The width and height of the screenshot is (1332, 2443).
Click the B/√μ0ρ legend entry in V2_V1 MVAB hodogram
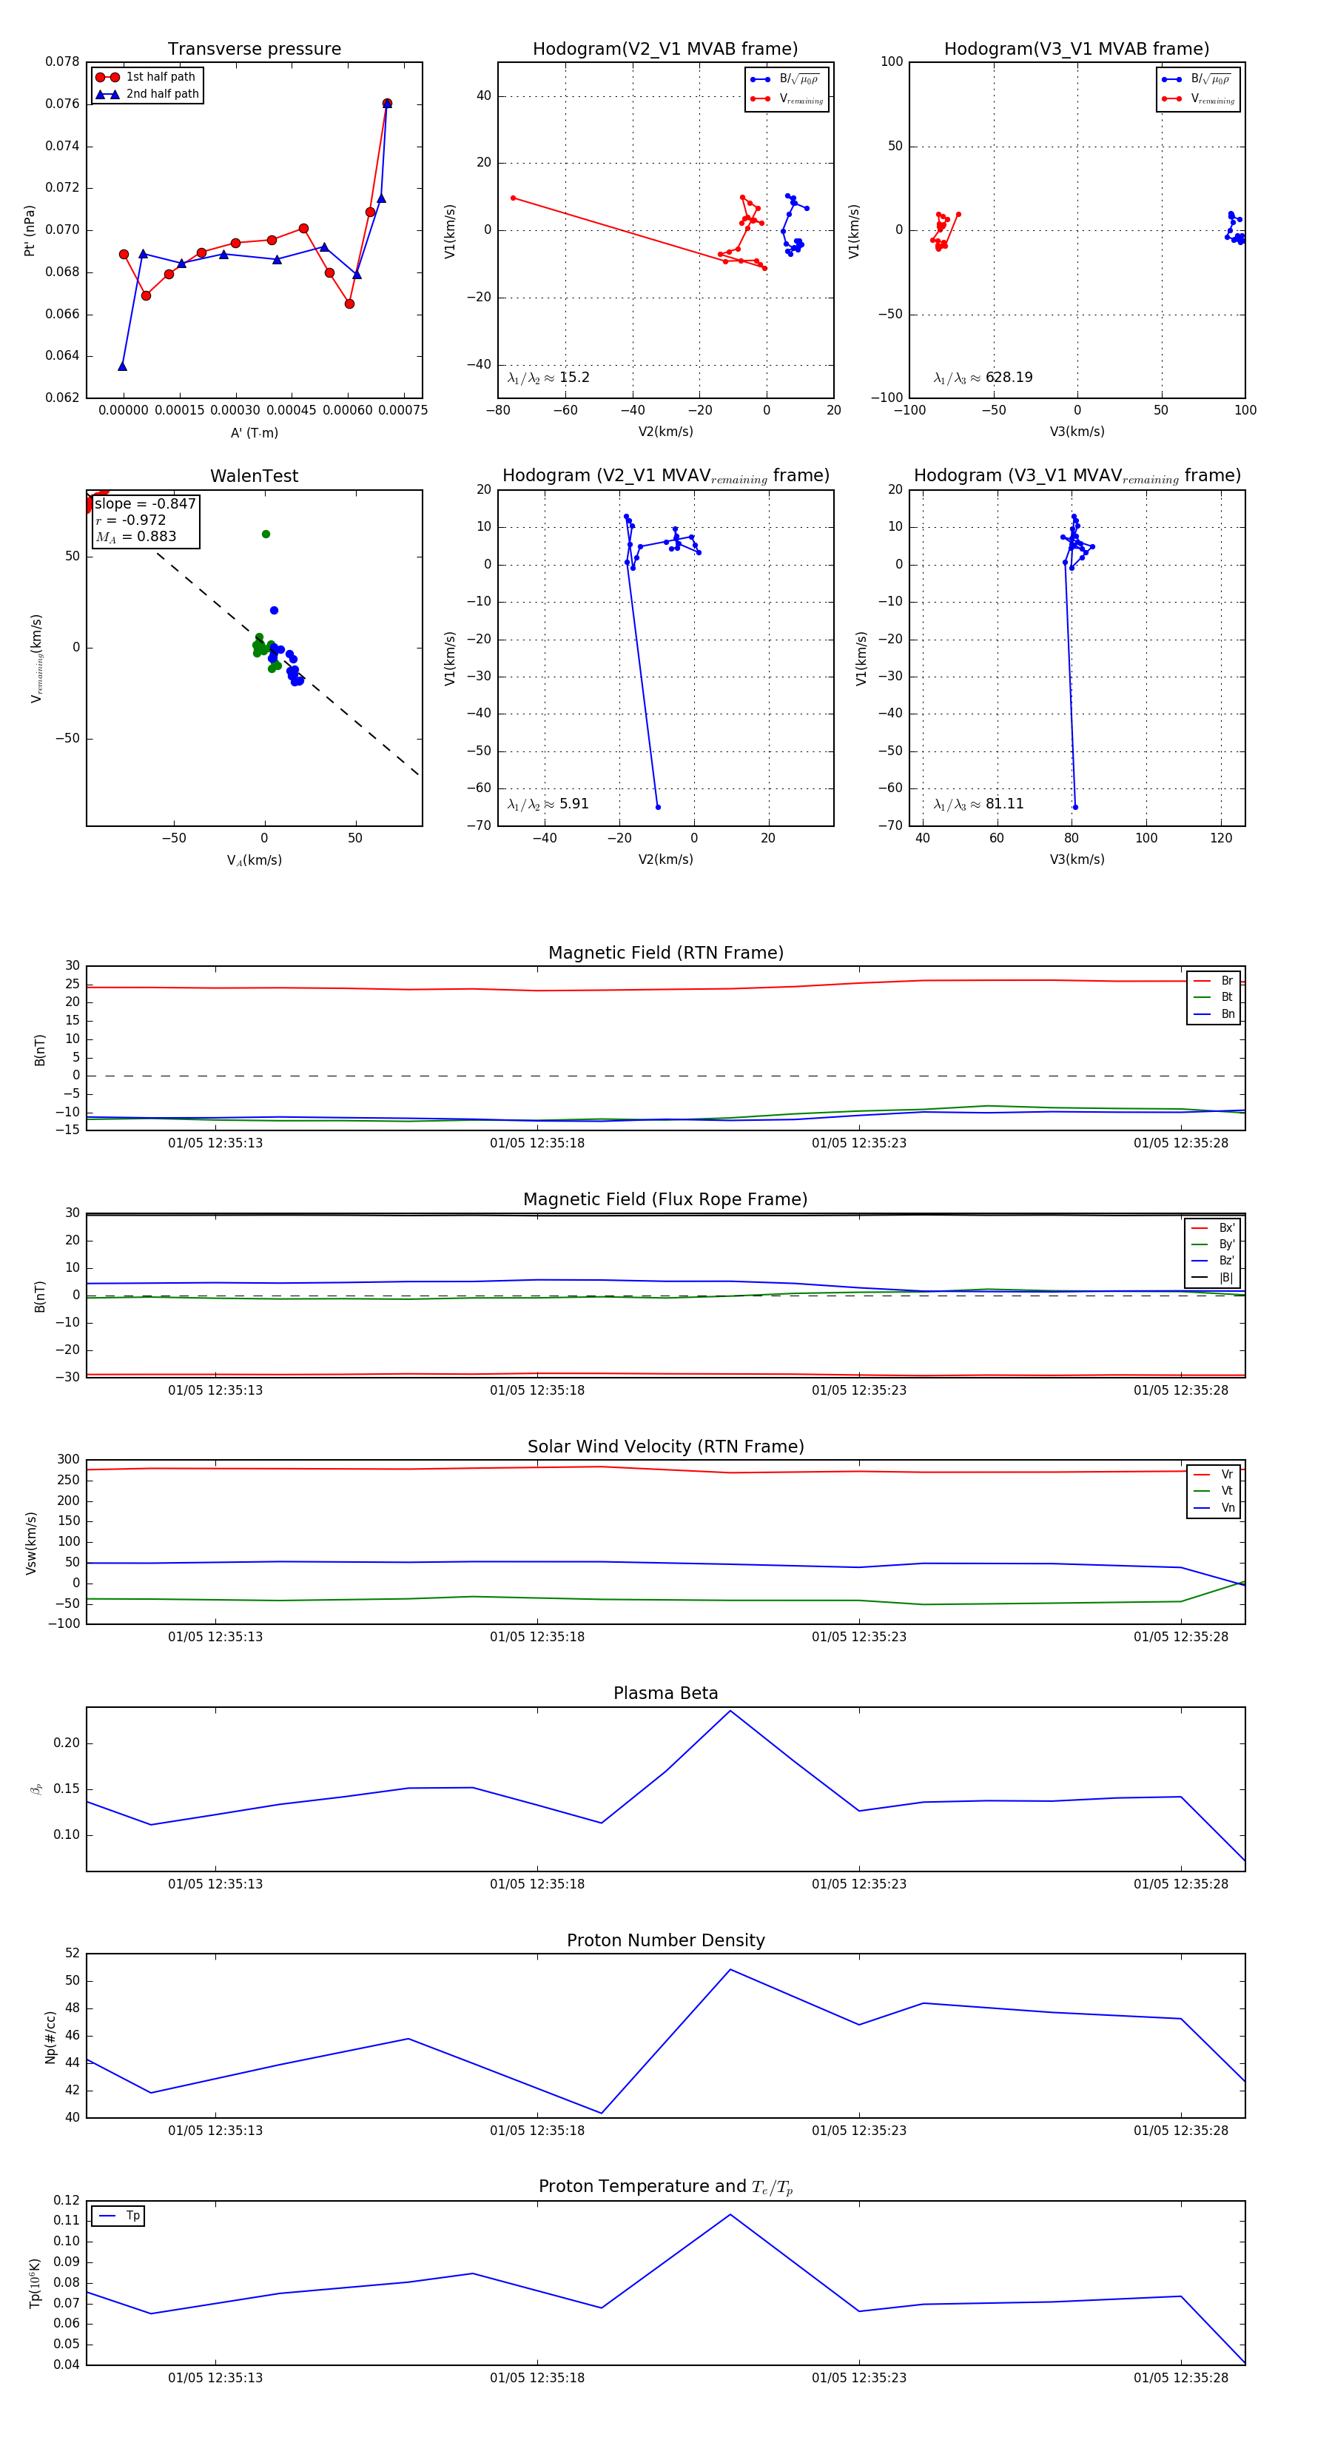click(x=787, y=80)
